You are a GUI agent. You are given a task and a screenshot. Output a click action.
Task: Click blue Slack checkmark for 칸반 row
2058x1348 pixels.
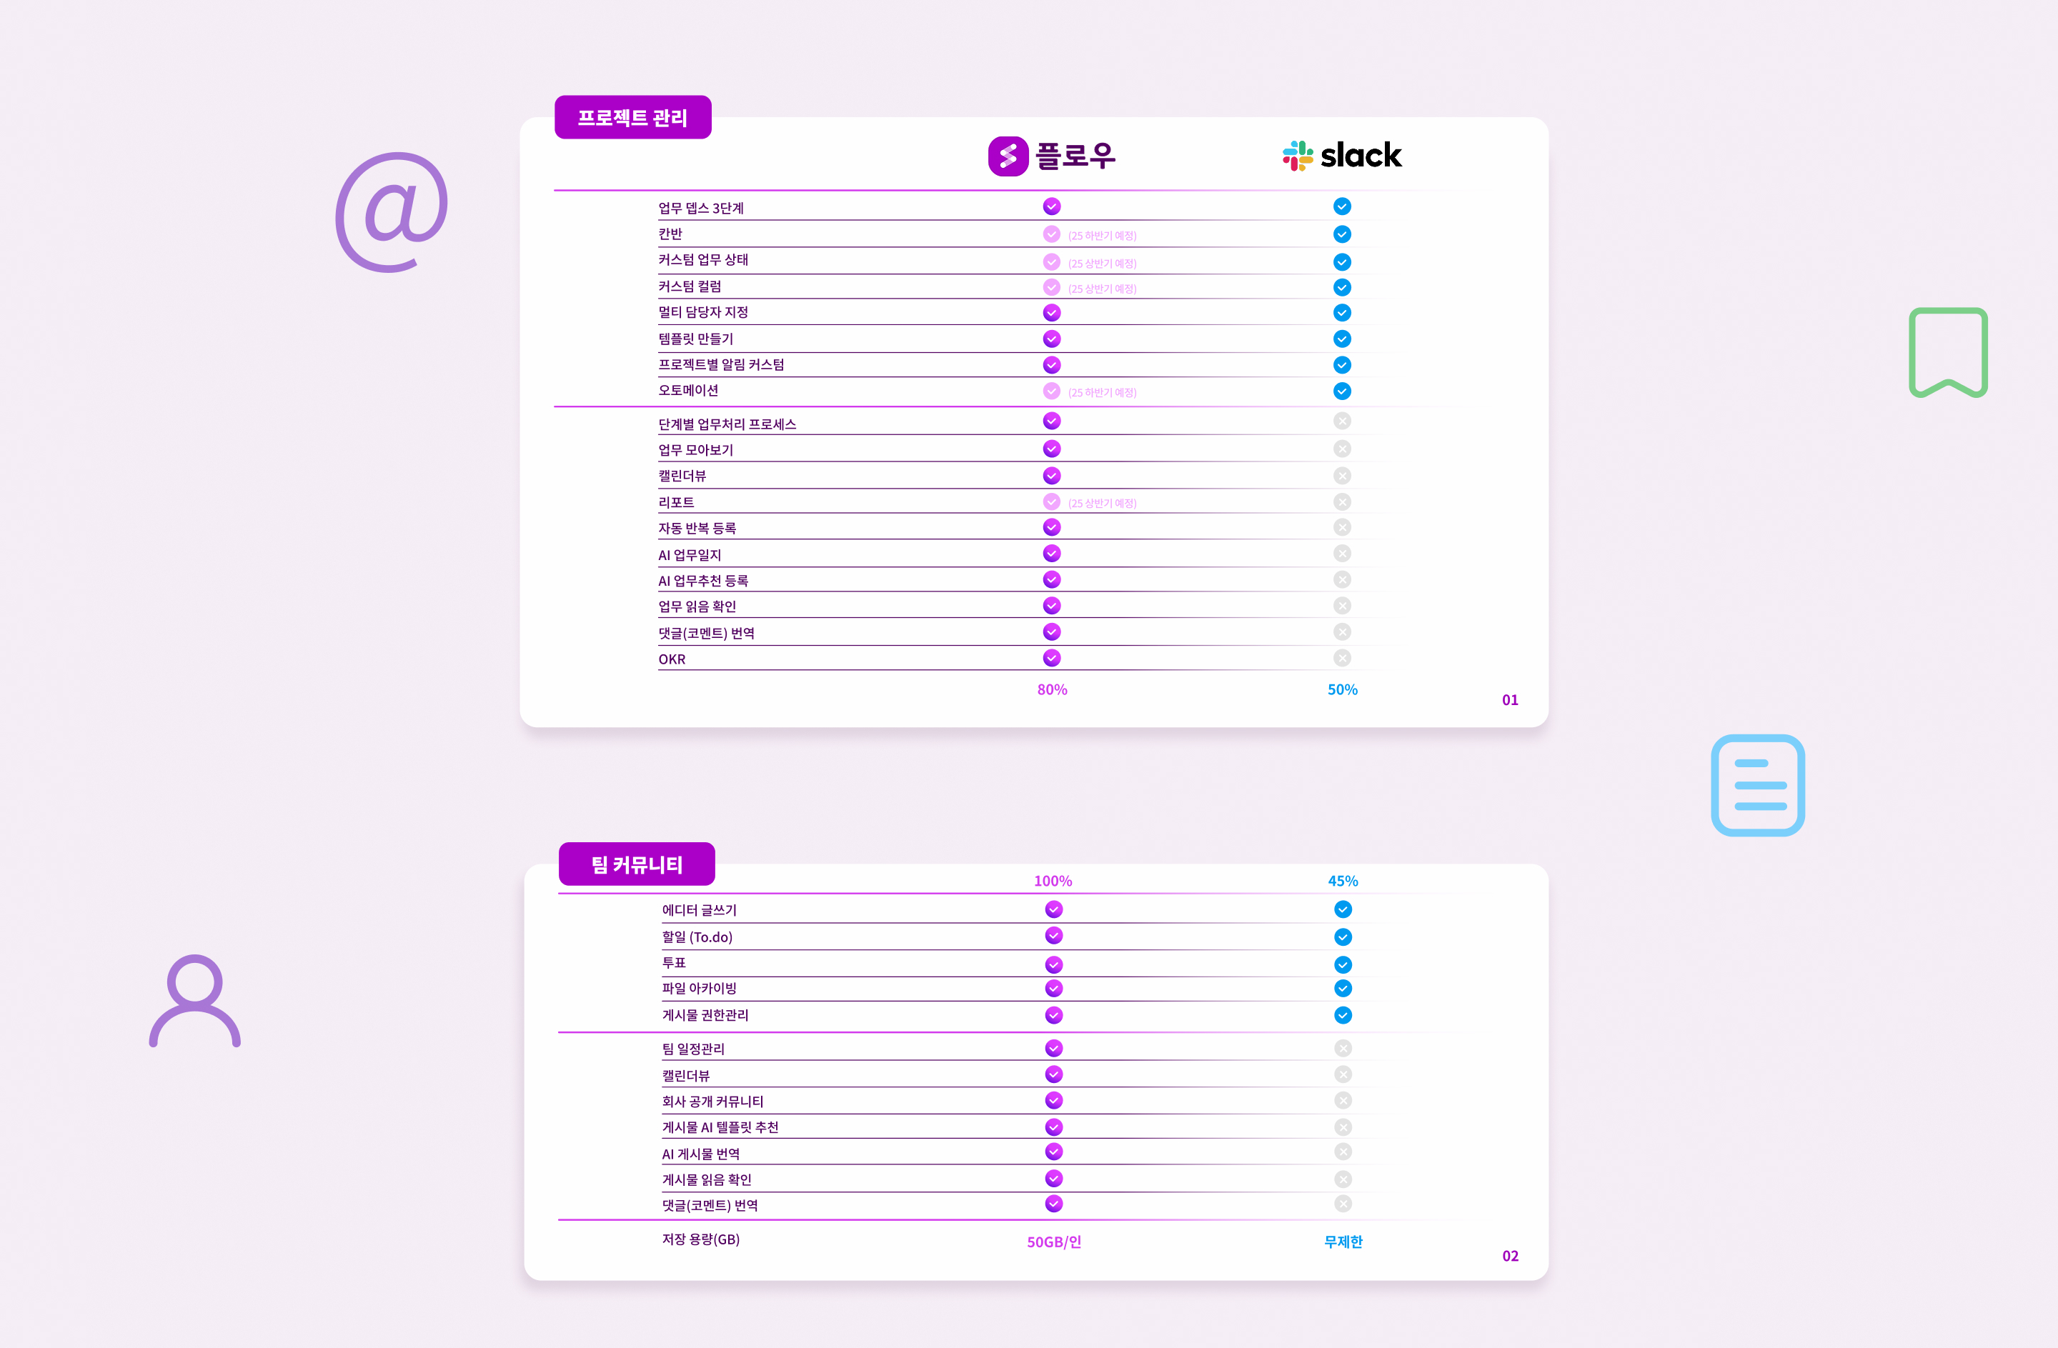click(1342, 234)
